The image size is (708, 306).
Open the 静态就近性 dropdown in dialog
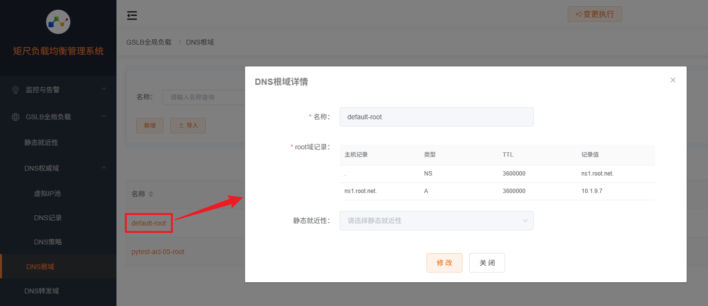click(x=437, y=221)
